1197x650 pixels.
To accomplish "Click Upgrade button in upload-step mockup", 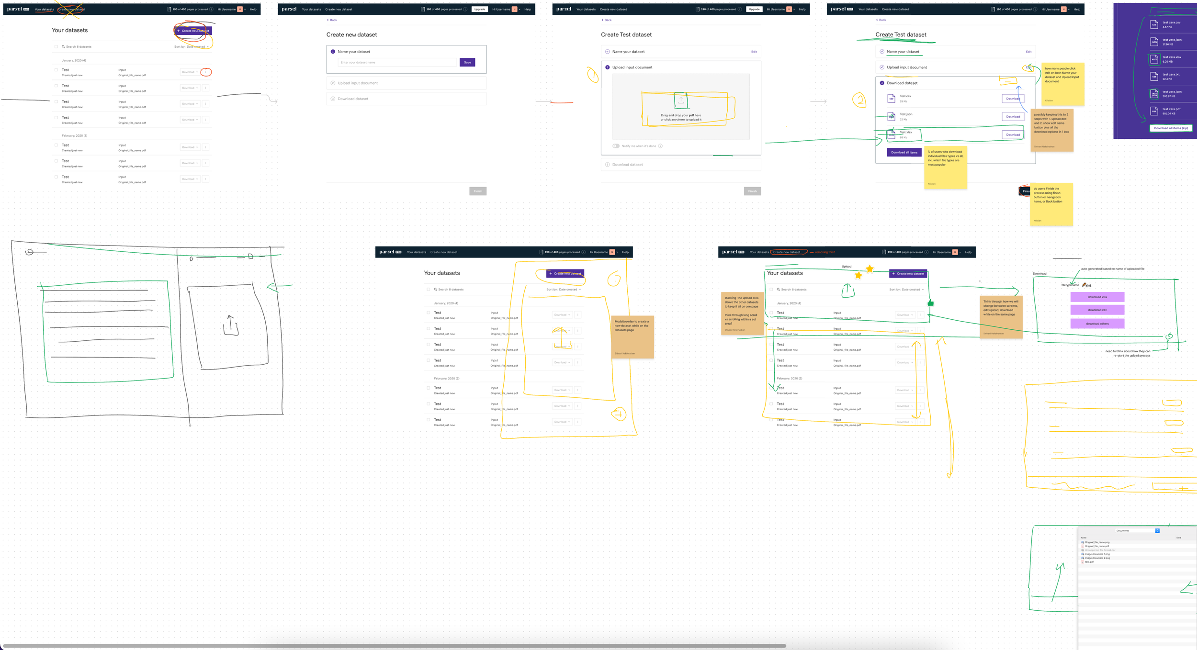I will point(754,9).
